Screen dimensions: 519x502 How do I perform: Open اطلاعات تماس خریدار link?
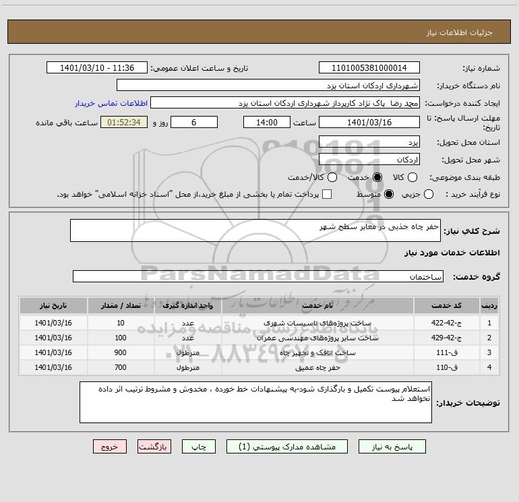pyautogui.click(x=111, y=103)
